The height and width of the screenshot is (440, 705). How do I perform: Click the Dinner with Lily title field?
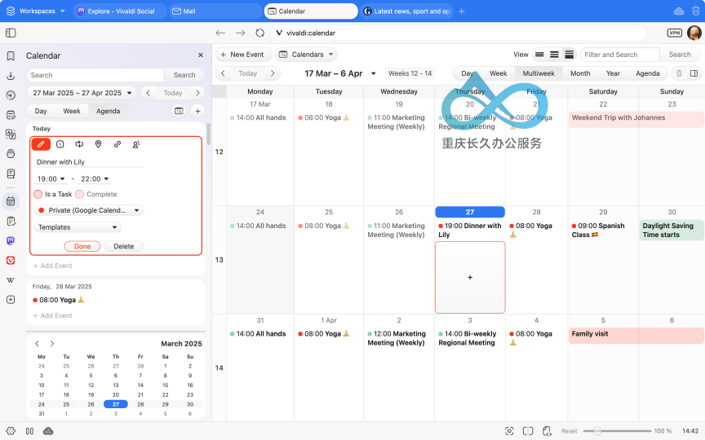(x=89, y=161)
